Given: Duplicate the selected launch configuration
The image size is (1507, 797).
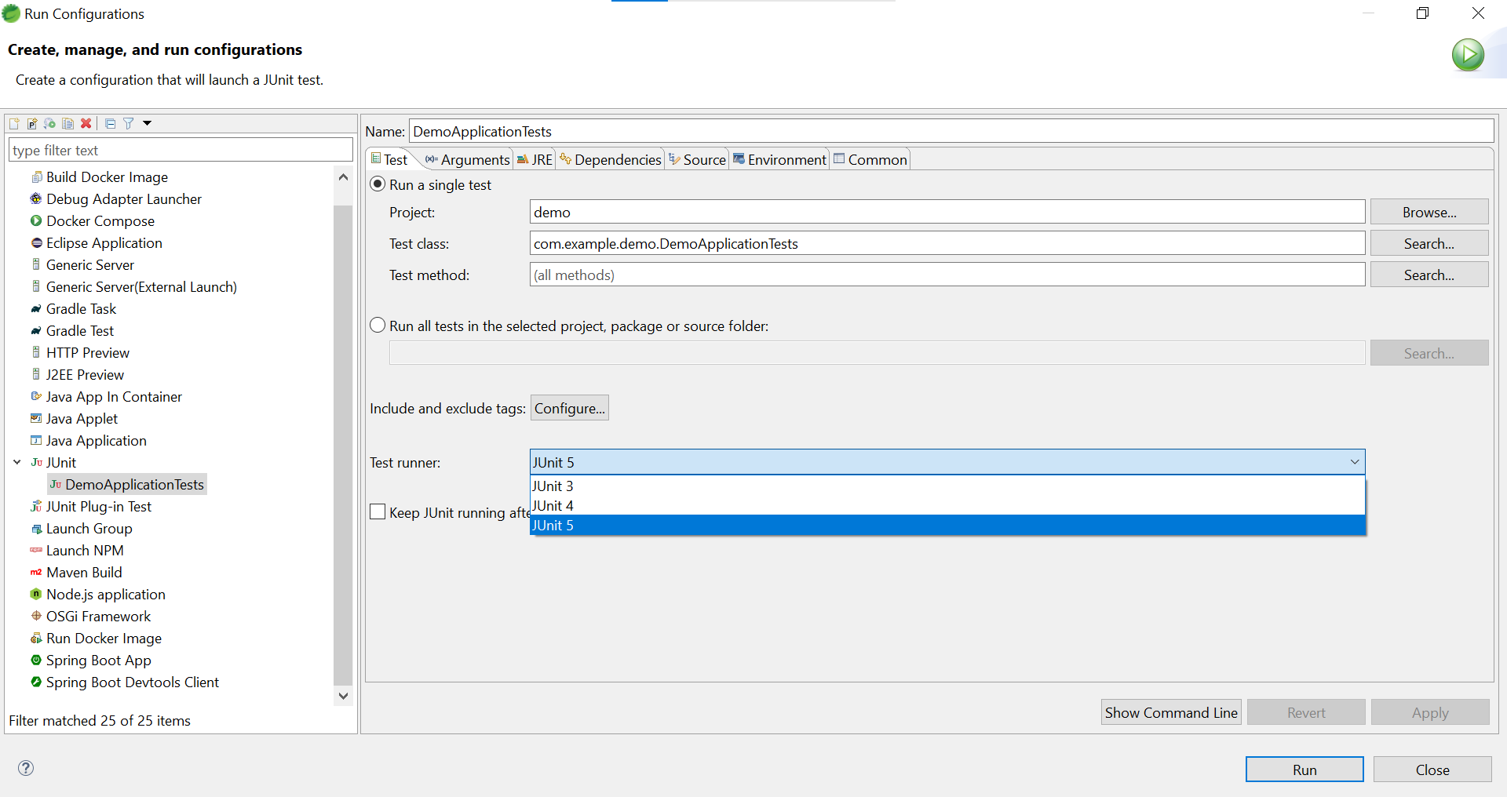Looking at the screenshot, I should (68, 123).
